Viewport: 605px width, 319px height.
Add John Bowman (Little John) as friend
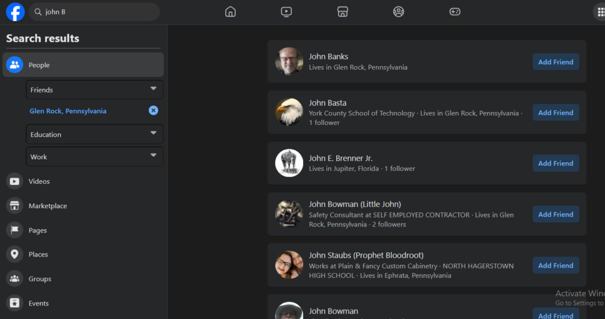click(555, 214)
